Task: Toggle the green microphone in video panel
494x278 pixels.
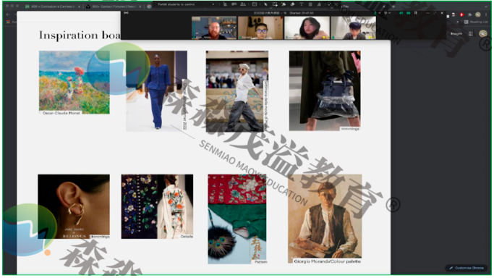Action: pyautogui.click(x=375, y=13)
